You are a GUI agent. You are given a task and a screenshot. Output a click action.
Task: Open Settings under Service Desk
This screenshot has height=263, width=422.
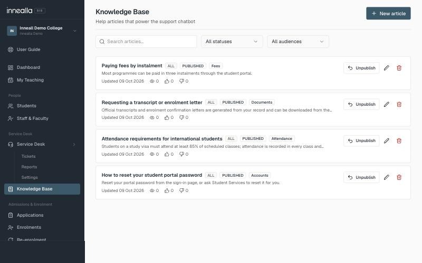coord(30,177)
